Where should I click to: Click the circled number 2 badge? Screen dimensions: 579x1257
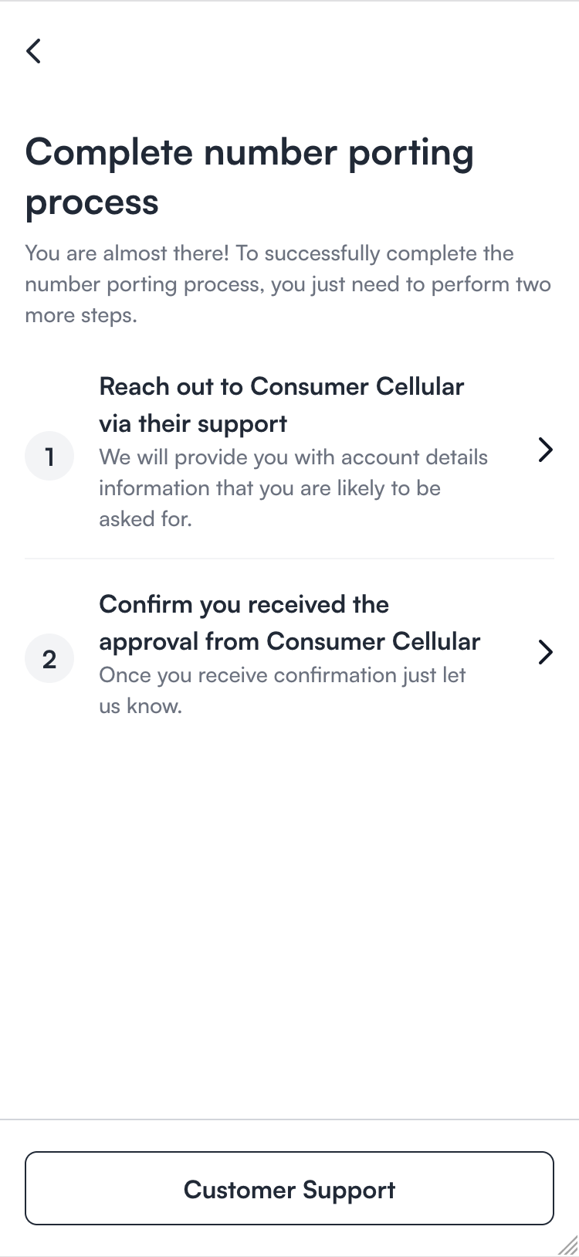(x=49, y=658)
